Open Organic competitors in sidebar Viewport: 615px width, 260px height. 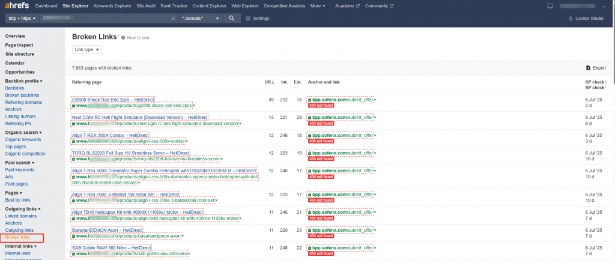coord(25,154)
